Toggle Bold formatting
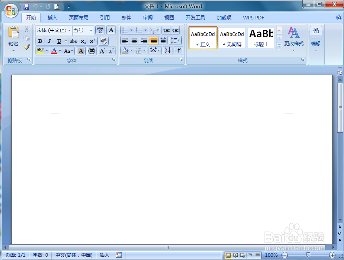This screenshot has width=344, height=260. 40,41
